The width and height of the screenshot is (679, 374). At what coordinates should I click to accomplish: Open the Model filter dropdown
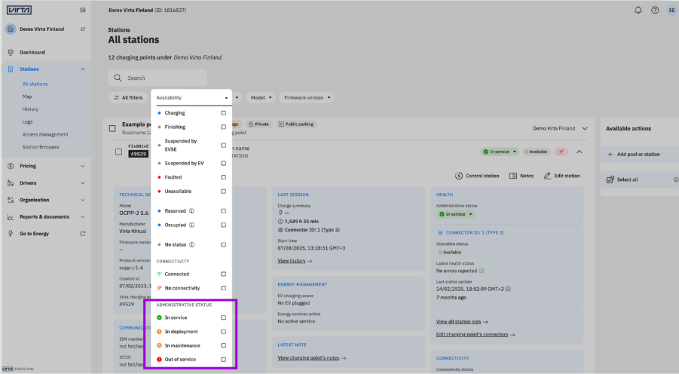[260, 97]
